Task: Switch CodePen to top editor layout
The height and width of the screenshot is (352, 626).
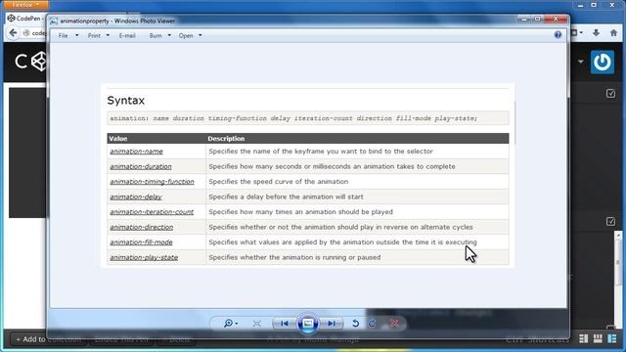Action: pyautogui.click(x=598, y=339)
